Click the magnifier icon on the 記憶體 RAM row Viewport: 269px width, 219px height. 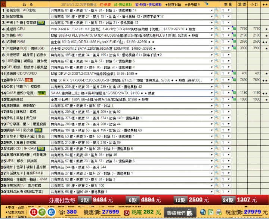[217, 41]
